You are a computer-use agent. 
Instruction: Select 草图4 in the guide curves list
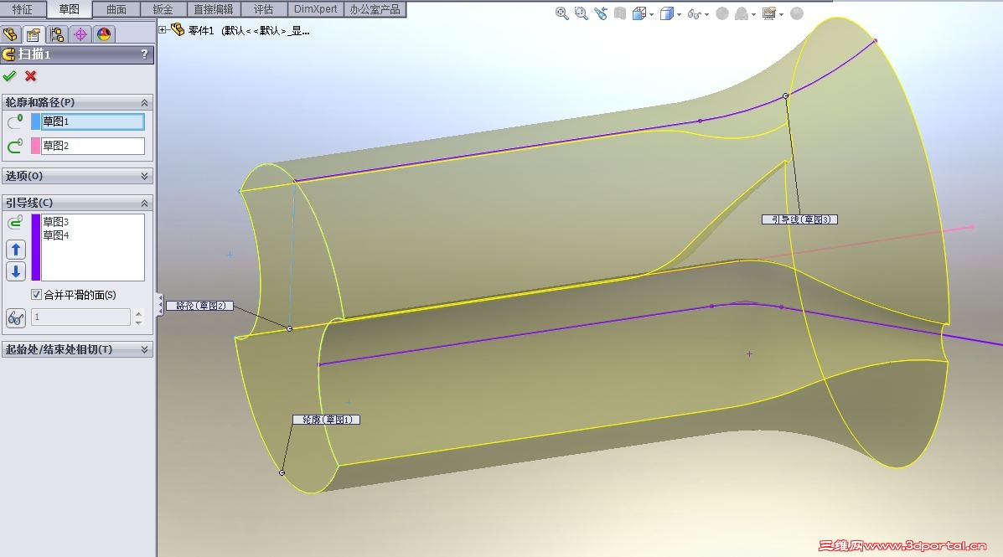click(x=55, y=235)
